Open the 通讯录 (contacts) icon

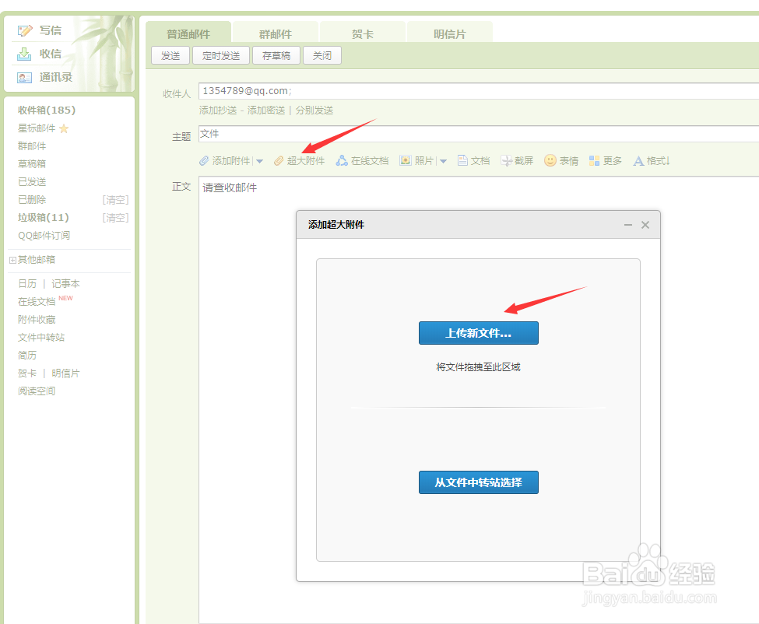[x=24, y=77]
